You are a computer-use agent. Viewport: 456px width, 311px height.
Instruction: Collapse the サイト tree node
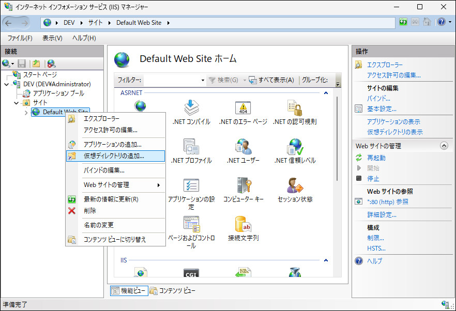click(17, 103)
